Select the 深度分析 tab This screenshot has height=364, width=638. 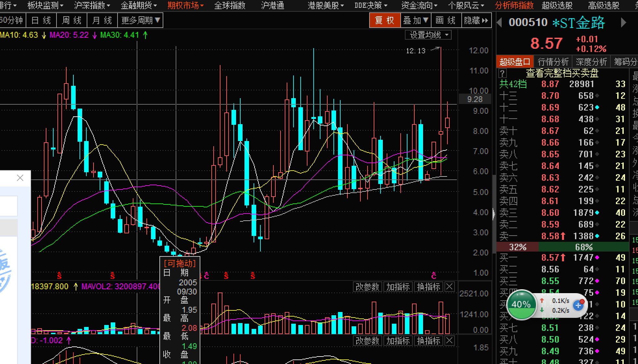pos(591,62)
